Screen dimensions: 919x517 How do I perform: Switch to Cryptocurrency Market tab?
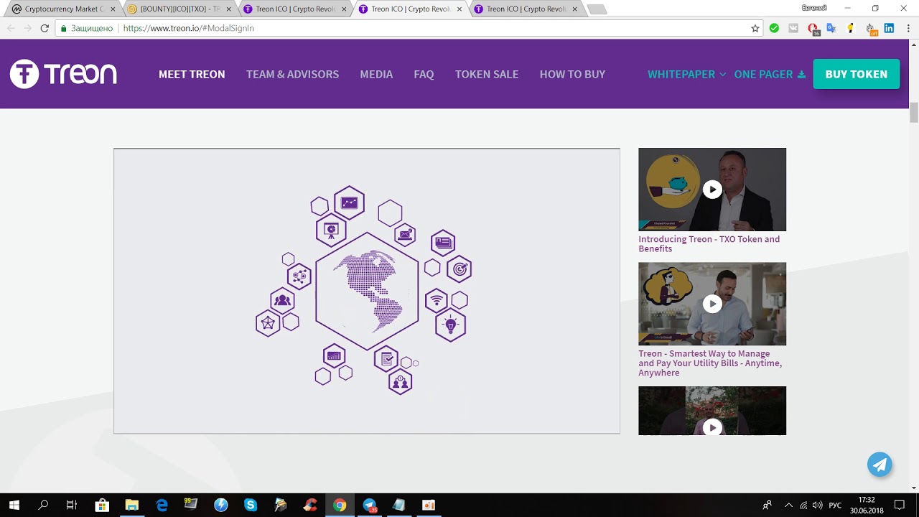coord(63,9)
